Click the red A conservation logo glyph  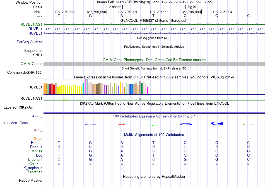(x=122, y=124)
